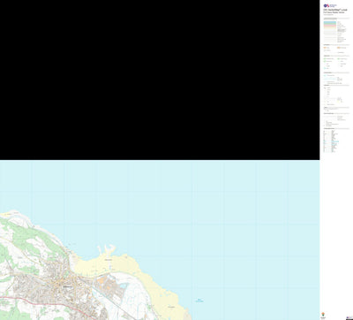Click the Ordnance Survey logo in the legend
This screenshot has height=320, width=353.
tap(330, 6)
